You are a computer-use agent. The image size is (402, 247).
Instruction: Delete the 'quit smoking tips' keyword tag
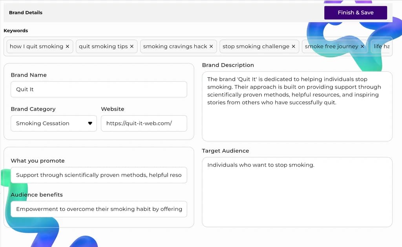132,46
